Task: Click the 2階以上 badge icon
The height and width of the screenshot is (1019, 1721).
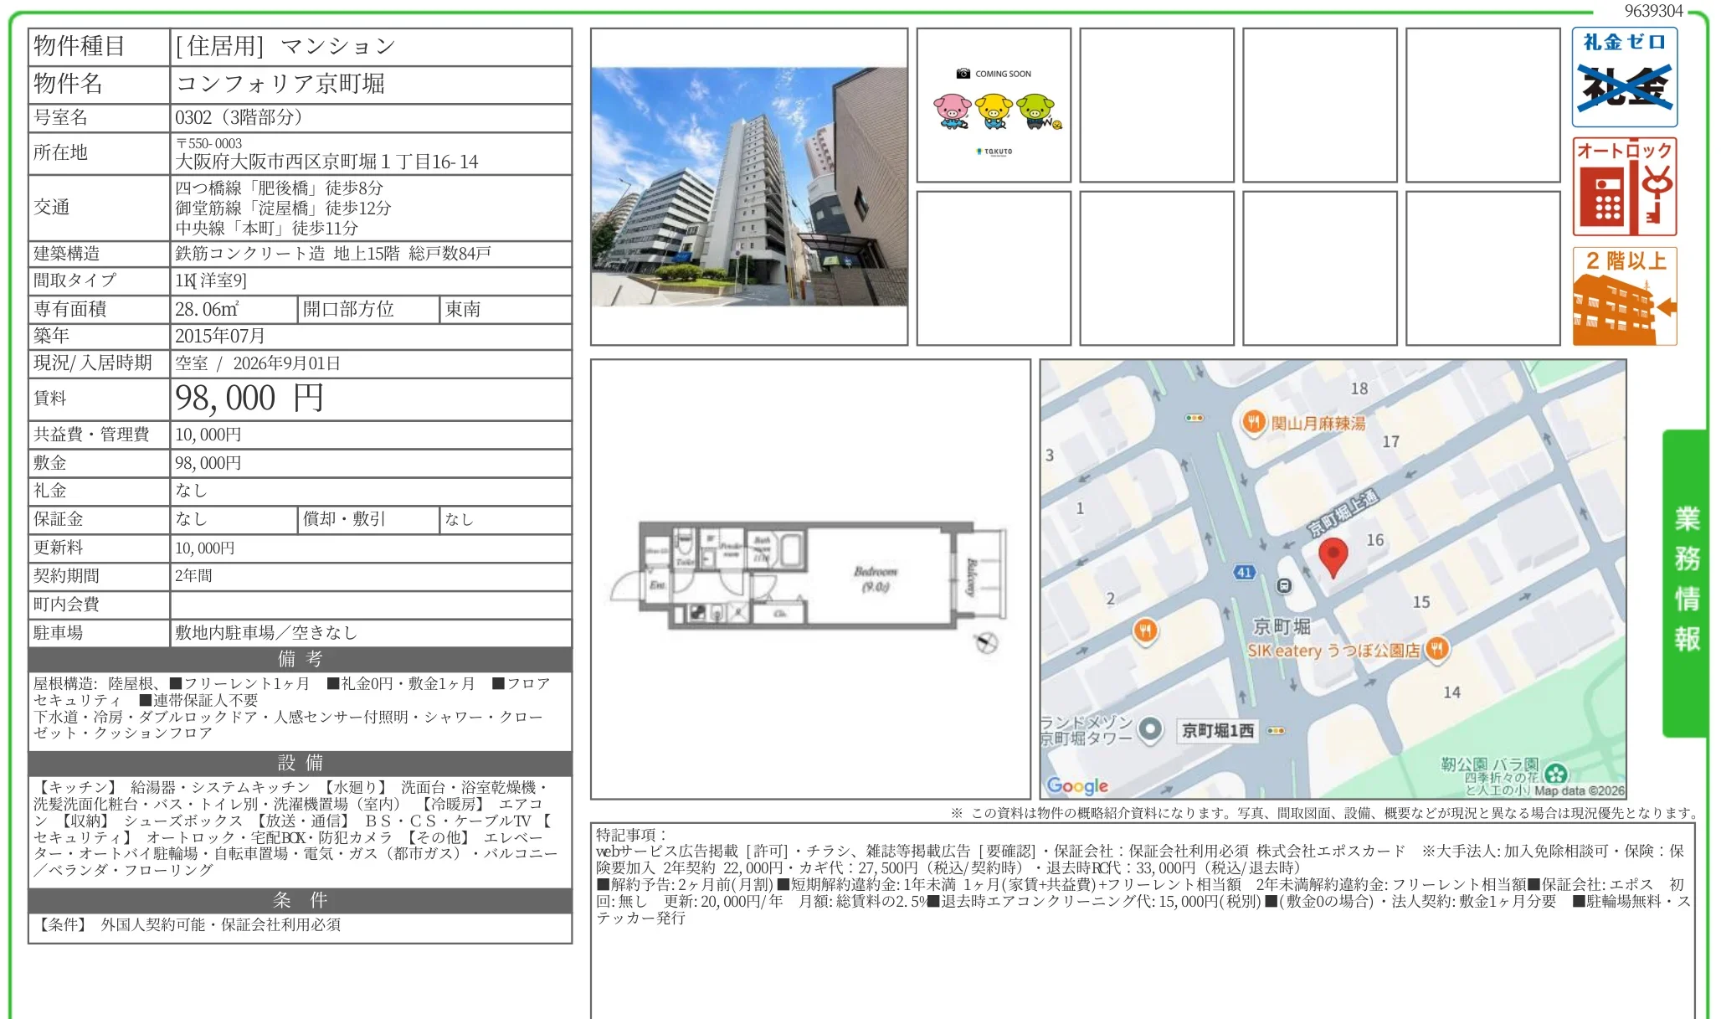Action: point(1624,296)
